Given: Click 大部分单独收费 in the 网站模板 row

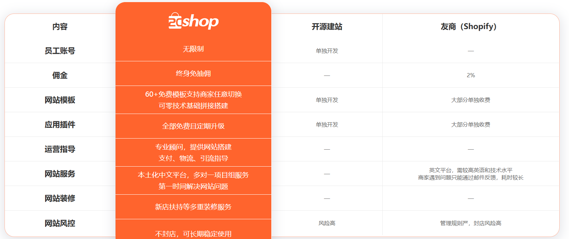Looking at the screenshot, I should [470, 100].
